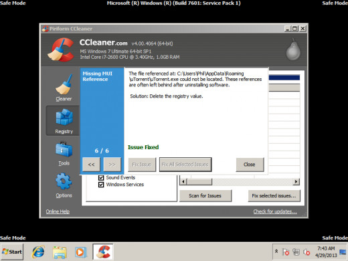Open the Options gear
Viewport: 348px width, 261px height.
coord(64,185)
